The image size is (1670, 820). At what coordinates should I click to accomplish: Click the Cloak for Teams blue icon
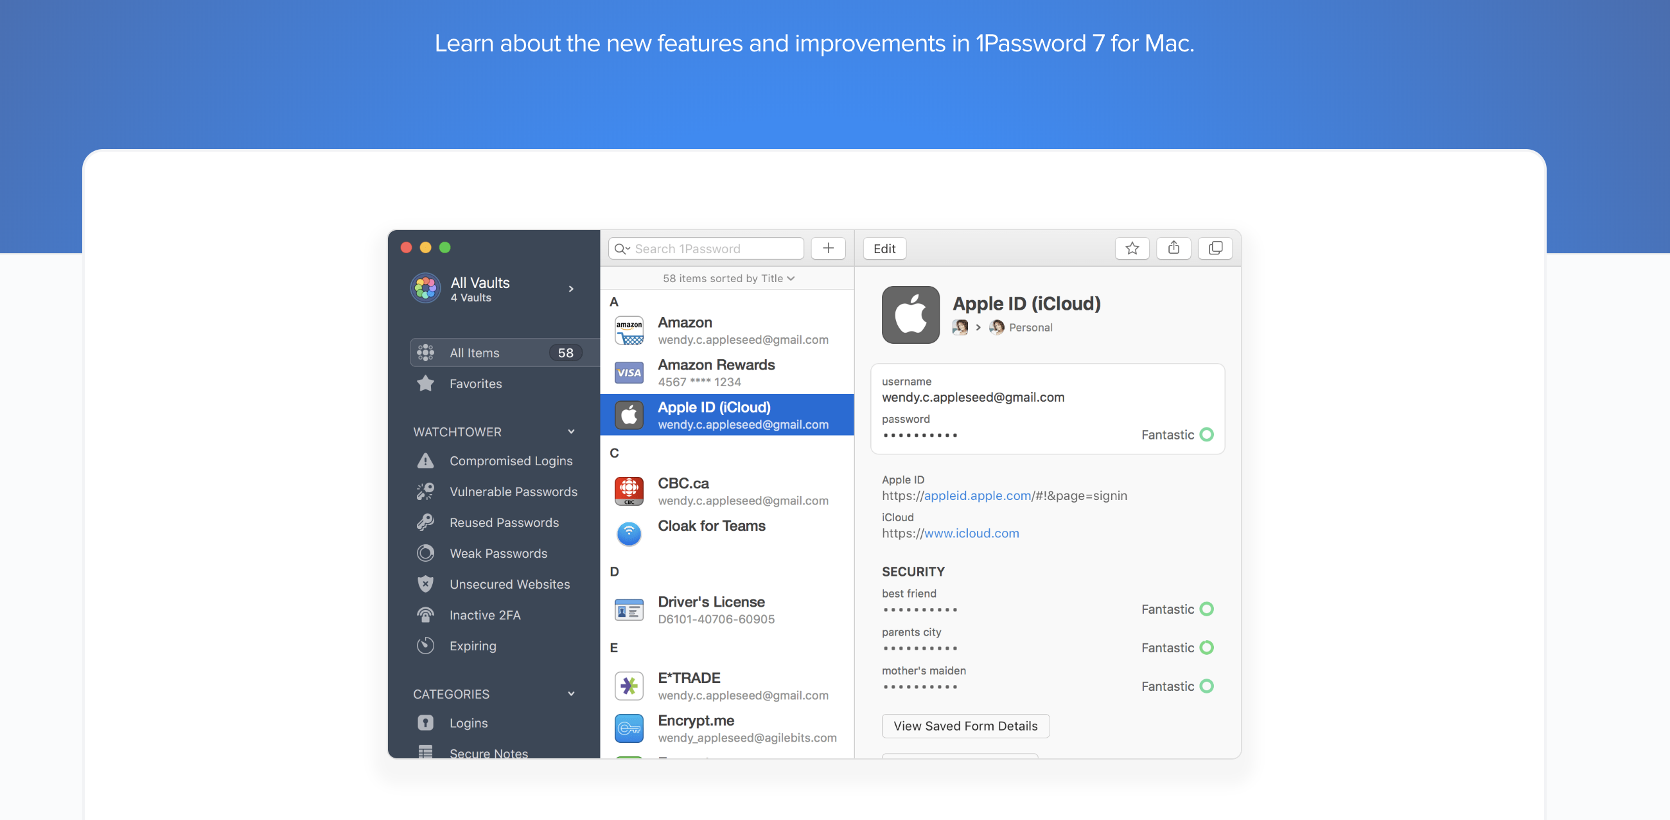[629, 534]
